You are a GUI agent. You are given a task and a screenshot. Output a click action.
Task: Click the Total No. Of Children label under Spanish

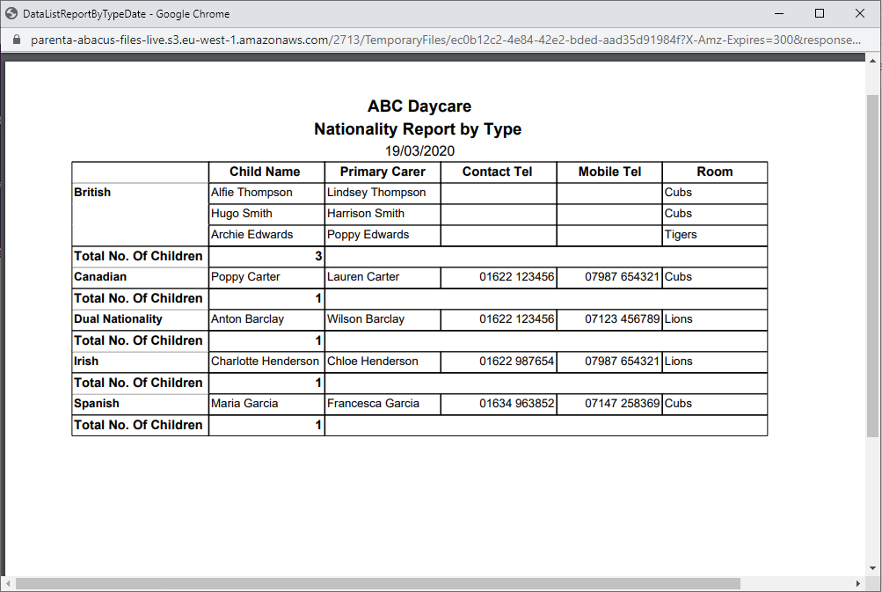point(138,425)
